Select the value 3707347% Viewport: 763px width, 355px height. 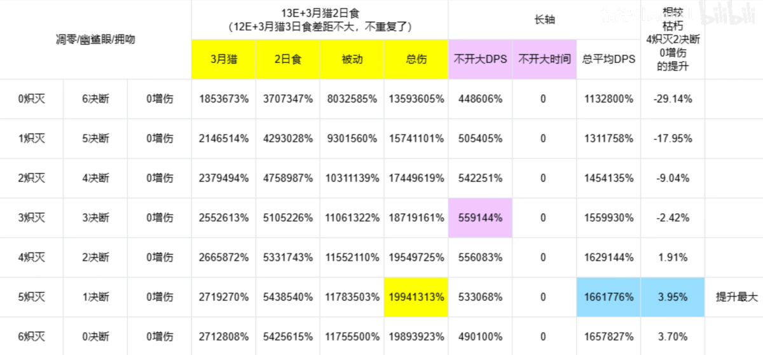click(x=288, y=99)
